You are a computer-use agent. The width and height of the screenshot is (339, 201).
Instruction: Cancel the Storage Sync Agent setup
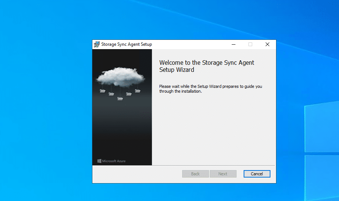tap(257, 174)
